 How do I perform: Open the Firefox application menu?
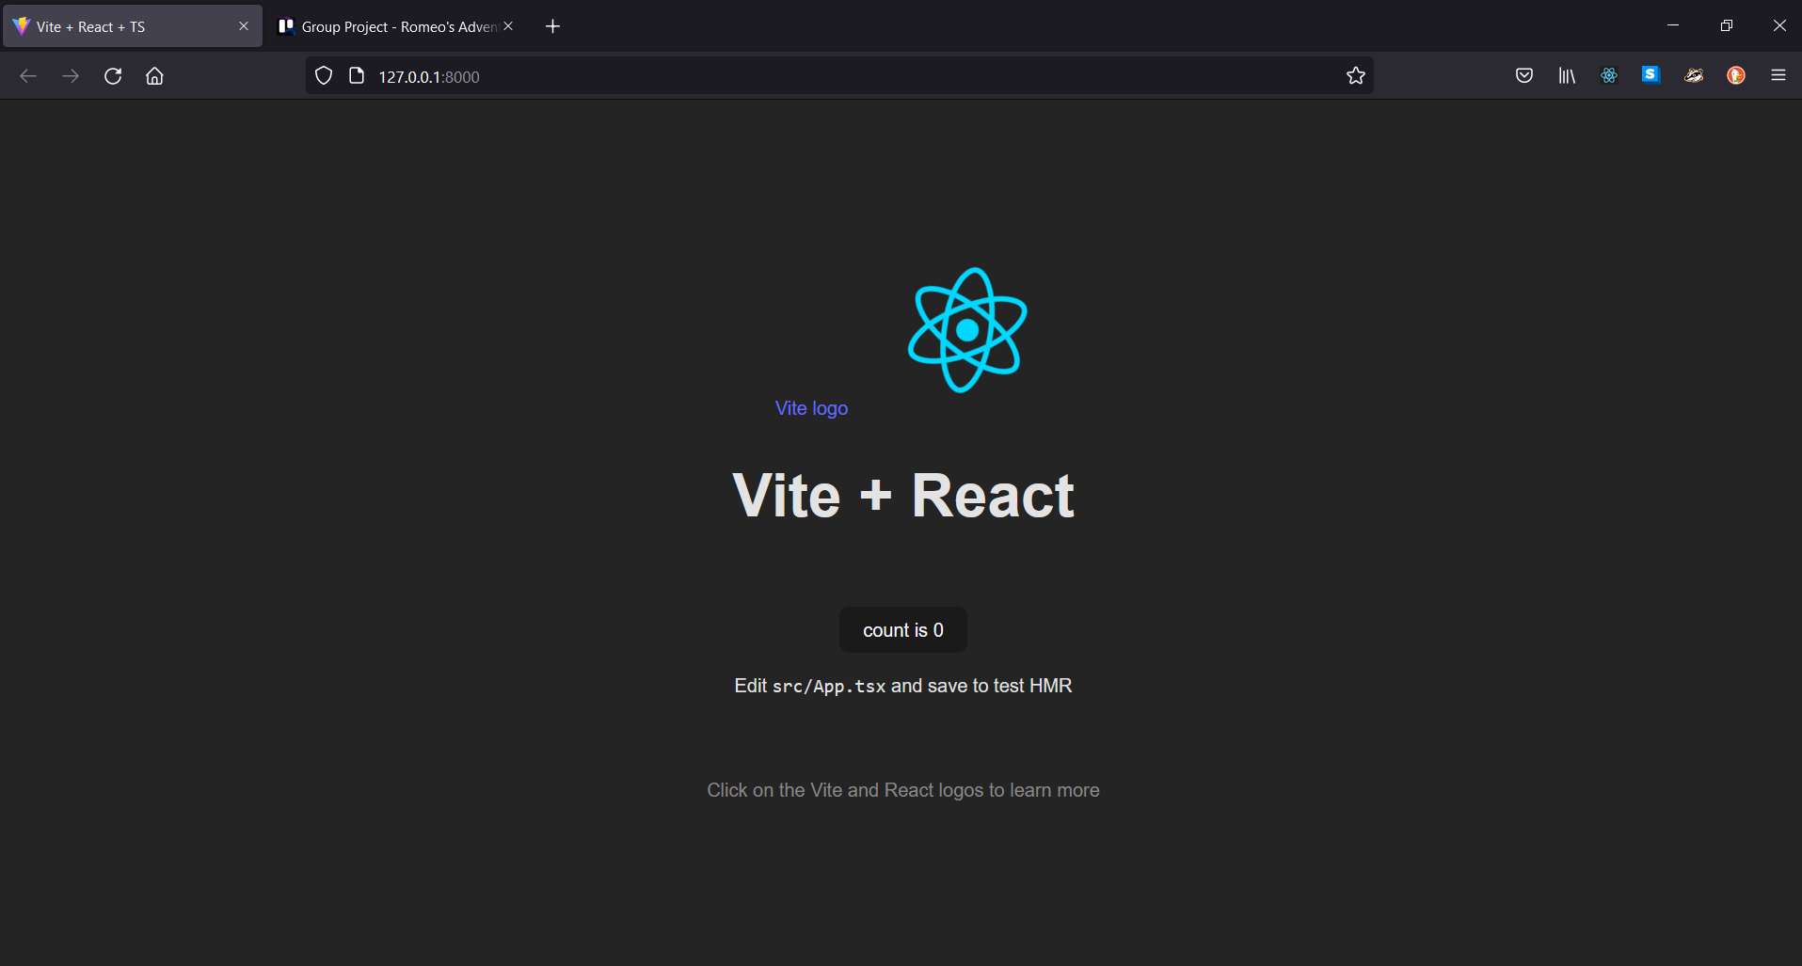tap(1778, 76)
